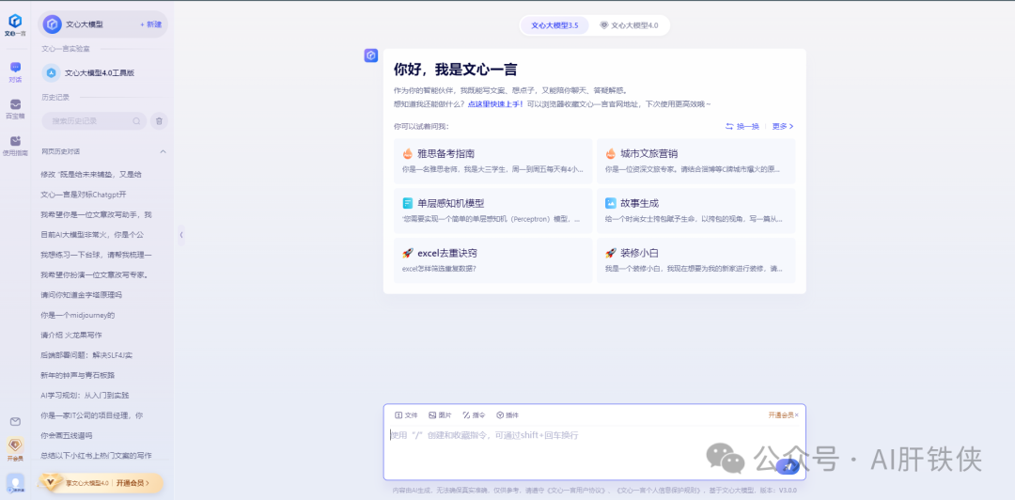This screenshot has height=500, width=1015.
Task: Click the flame icon on the 雅思备考指南 card
Action: [x=408, y=153]
